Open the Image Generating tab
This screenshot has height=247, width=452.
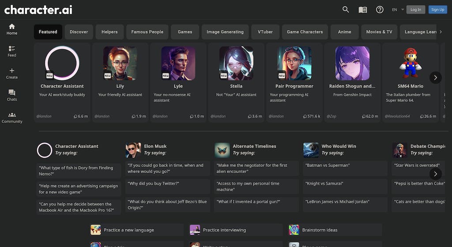pyautogui.click(x=225, y=32)
